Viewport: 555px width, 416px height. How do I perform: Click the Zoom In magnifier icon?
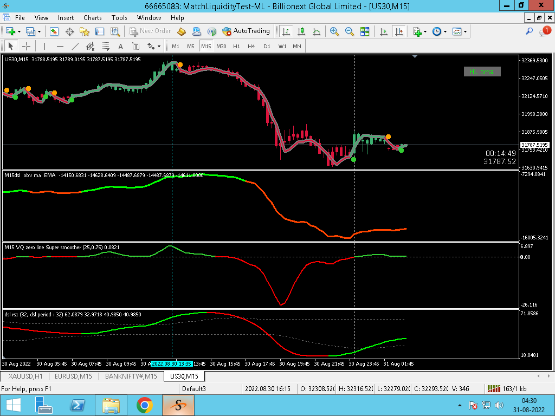tap(334, 31)
